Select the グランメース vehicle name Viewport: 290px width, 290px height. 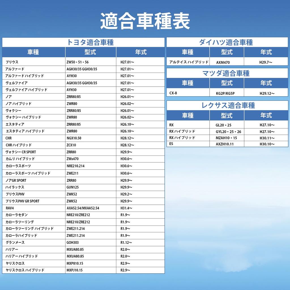[x=15, y=242]
